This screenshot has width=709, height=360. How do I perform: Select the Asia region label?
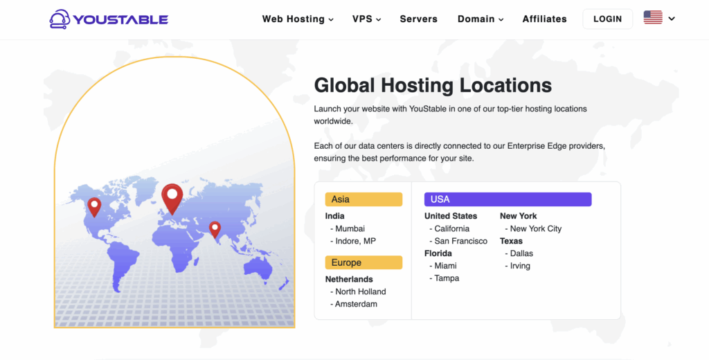364,199
